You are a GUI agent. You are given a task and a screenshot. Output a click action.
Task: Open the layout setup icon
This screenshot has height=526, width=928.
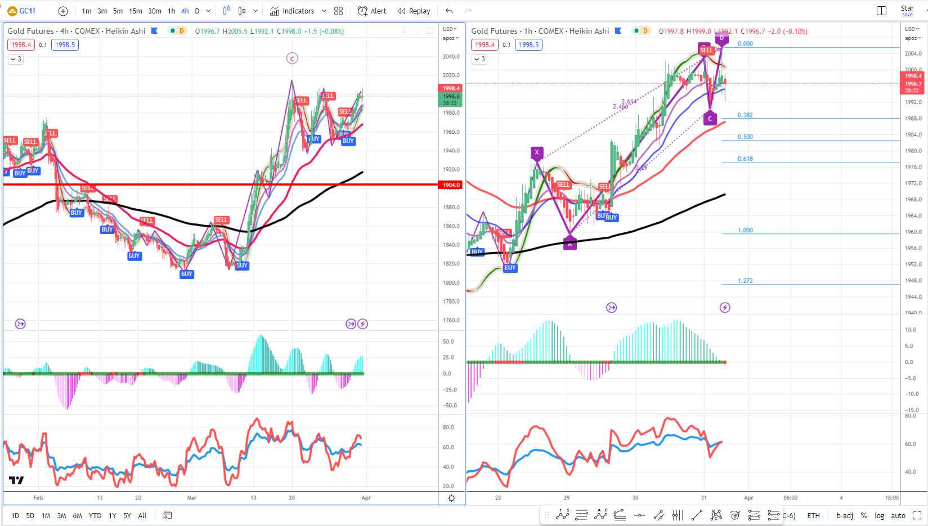click(x=881, y=11)
